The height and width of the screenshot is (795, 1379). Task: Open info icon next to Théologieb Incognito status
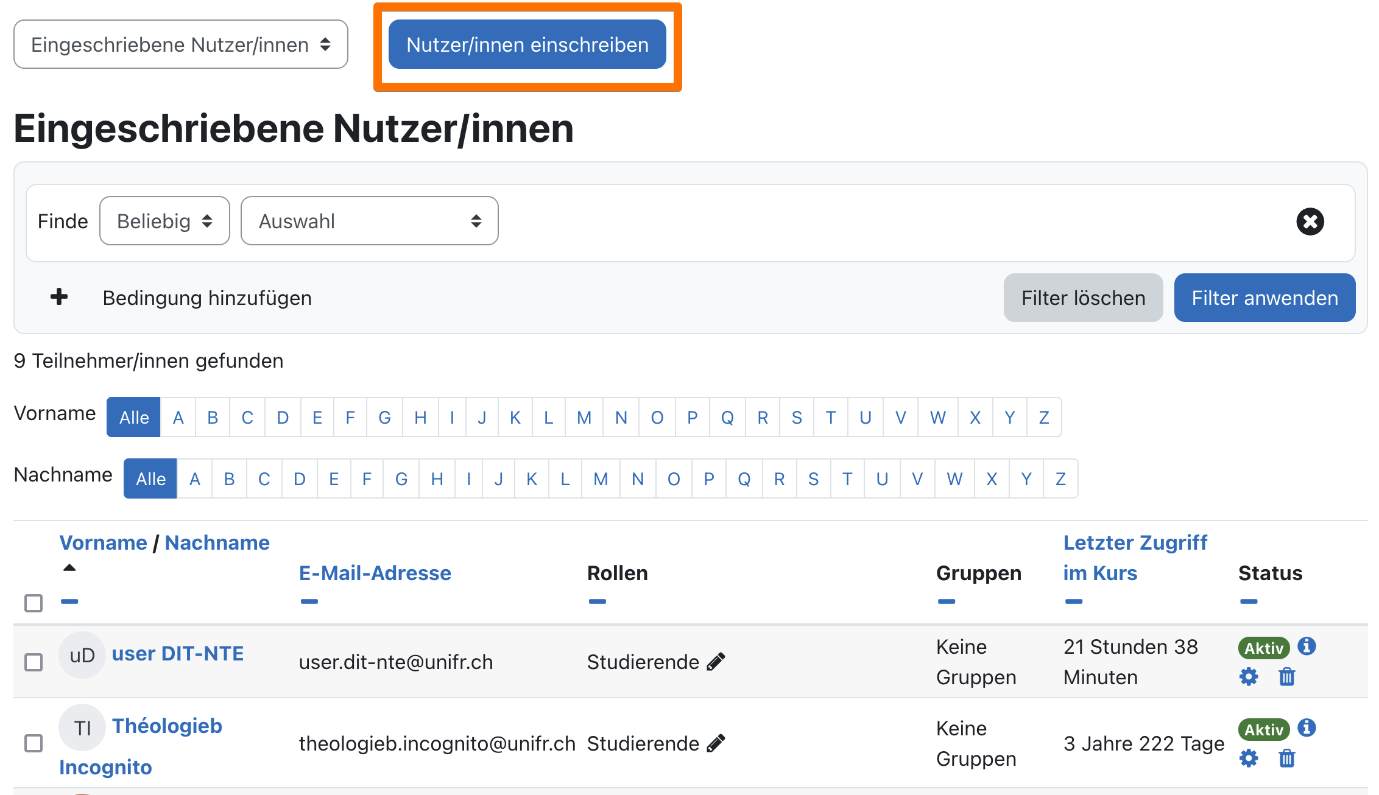click(1307, 729)
